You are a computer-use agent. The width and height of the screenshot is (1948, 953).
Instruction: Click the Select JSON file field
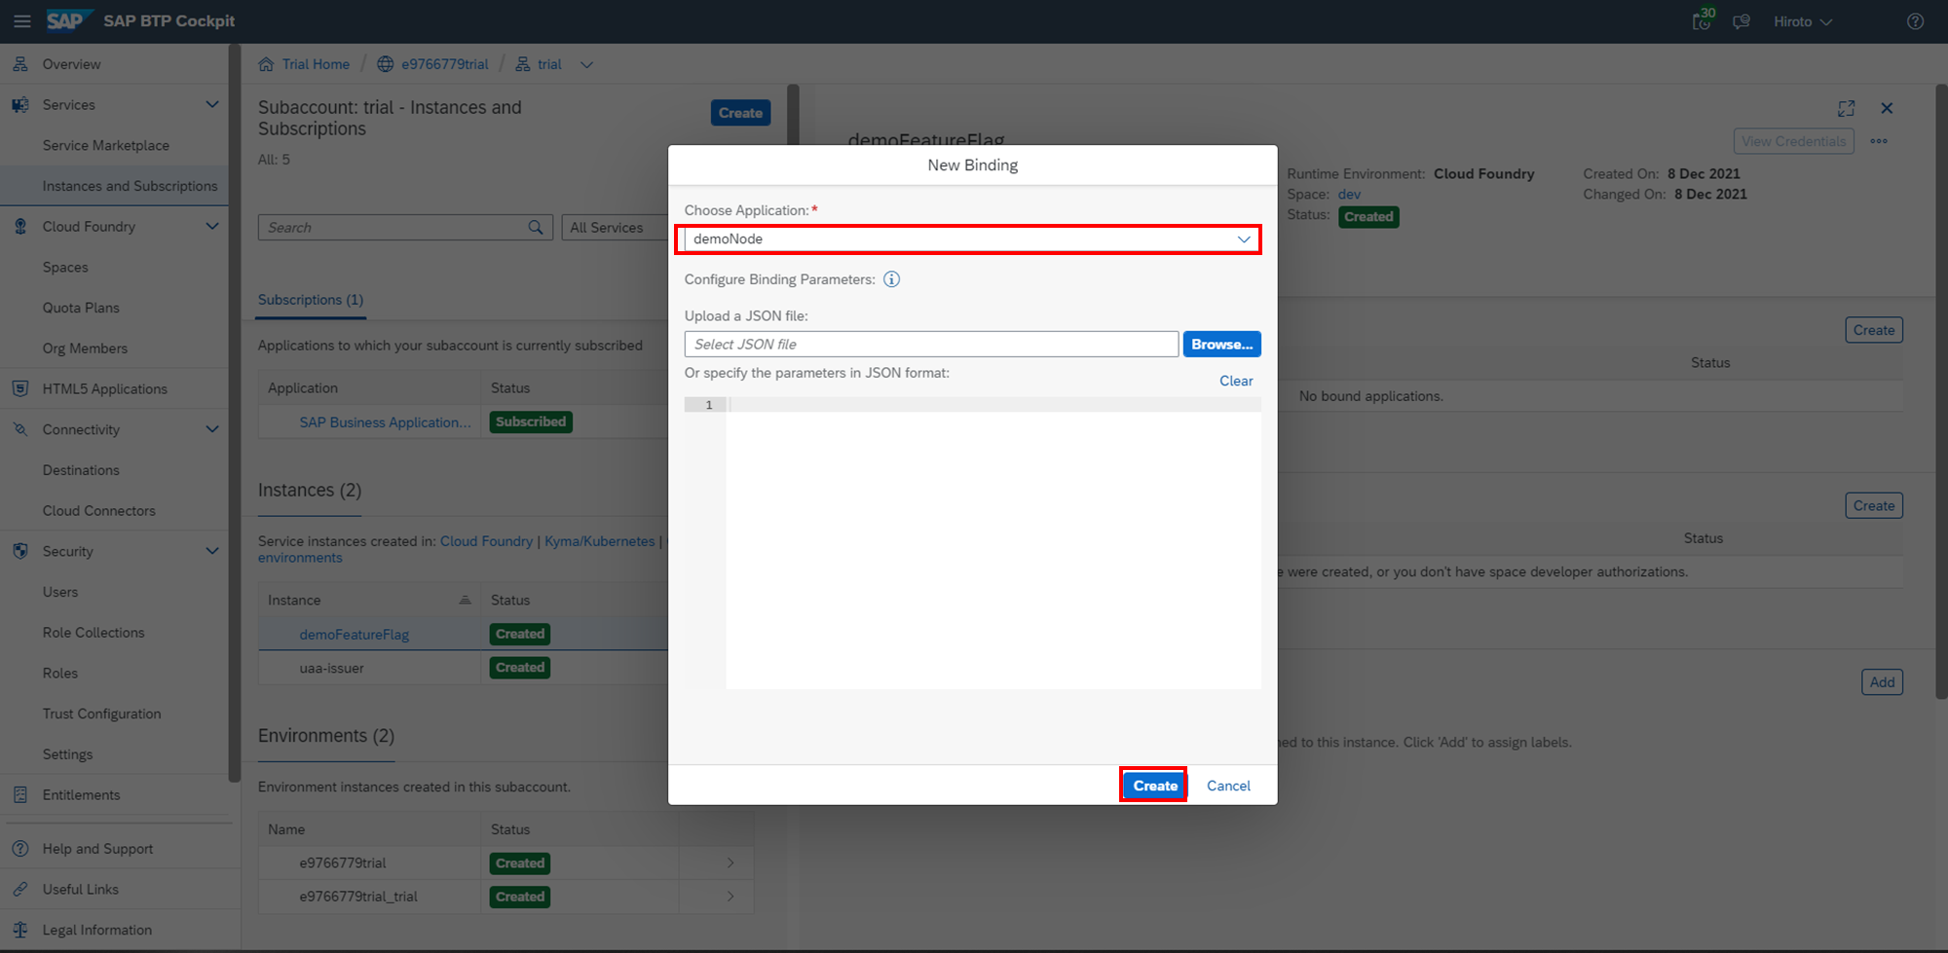tap(931, 344)
